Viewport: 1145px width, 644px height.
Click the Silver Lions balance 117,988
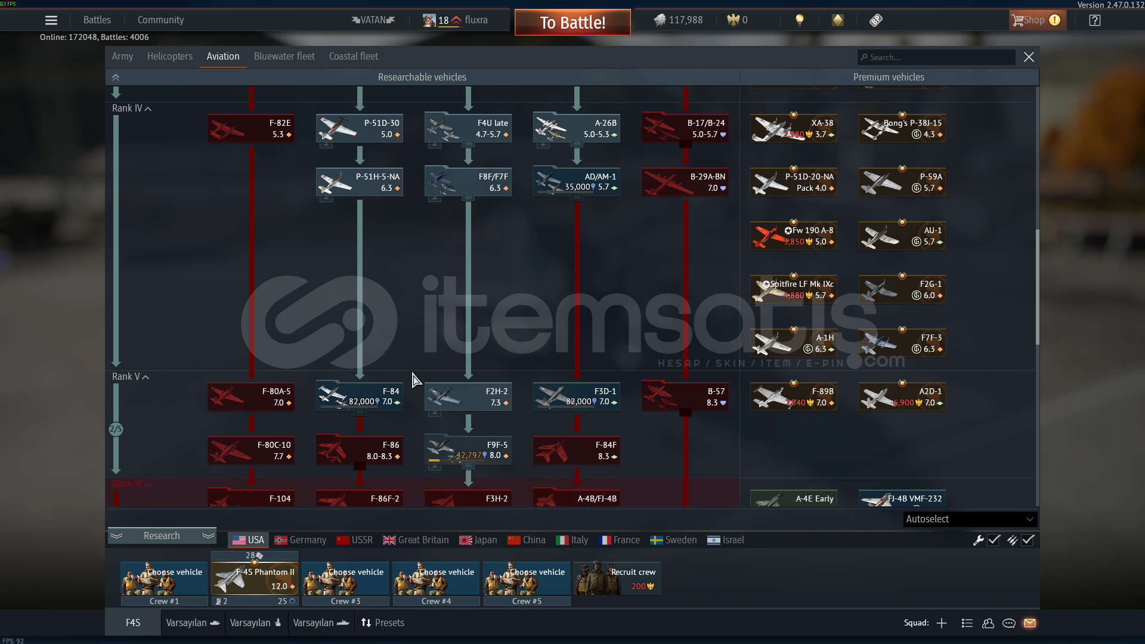pyautogui.click(x=678, y=20)
